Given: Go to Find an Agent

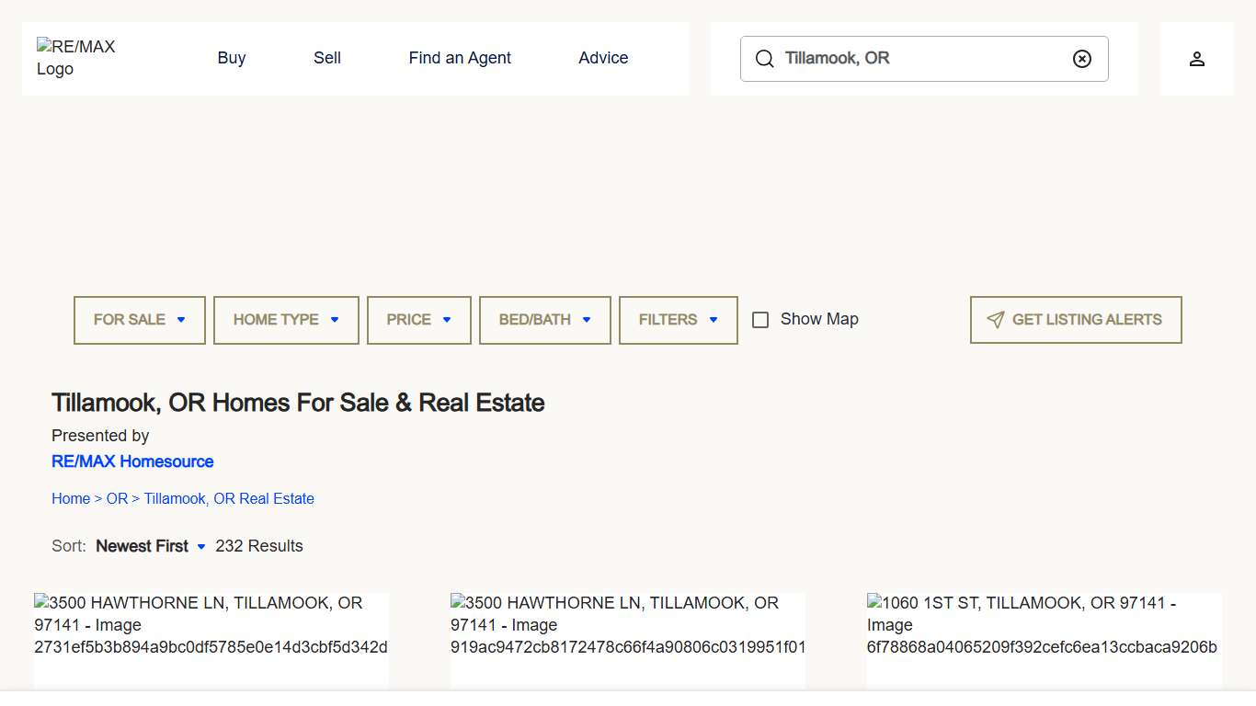Looking at the screenshot, I should (460, 58).
